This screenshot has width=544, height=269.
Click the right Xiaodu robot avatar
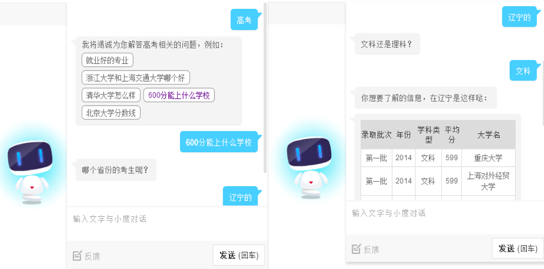pos(310,167)
